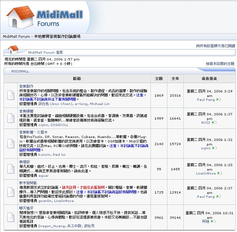Open the 樂理版 forum
The image size is (237, 232).
25,162
